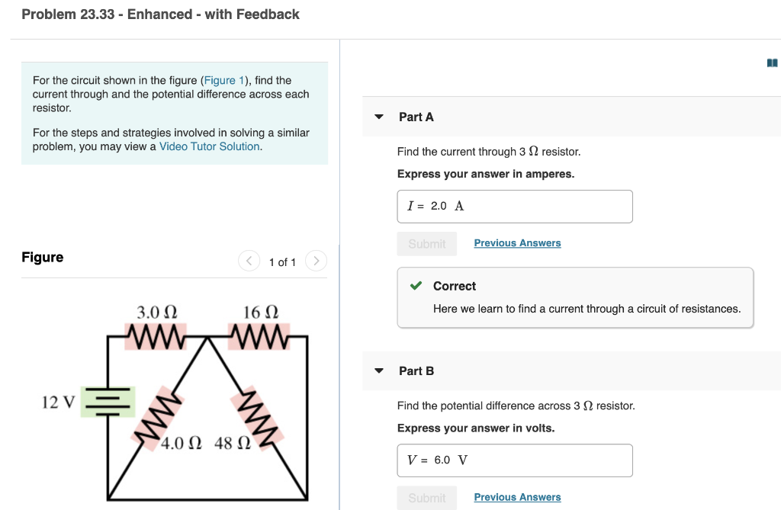Click the Part A answer field showing 2.0
Screen dimensions: 781x510
coord(515,206)
